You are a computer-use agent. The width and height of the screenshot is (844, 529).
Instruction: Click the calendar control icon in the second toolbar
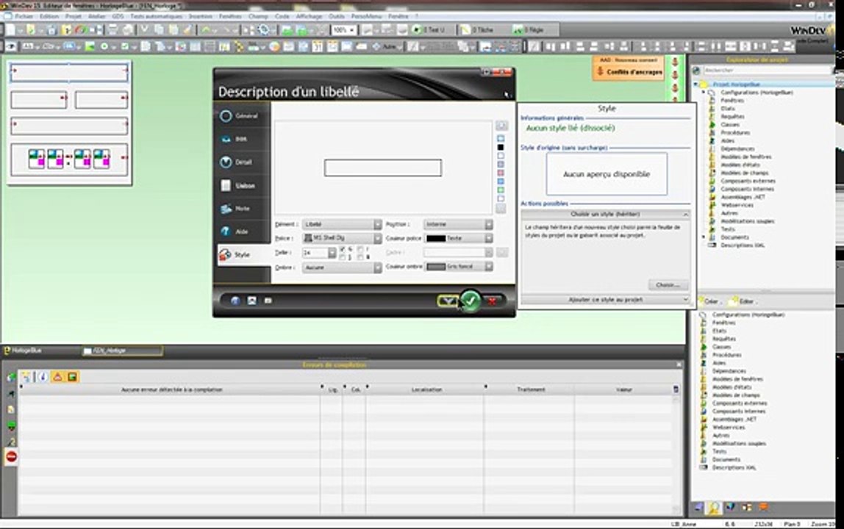[x=318, y=47]
